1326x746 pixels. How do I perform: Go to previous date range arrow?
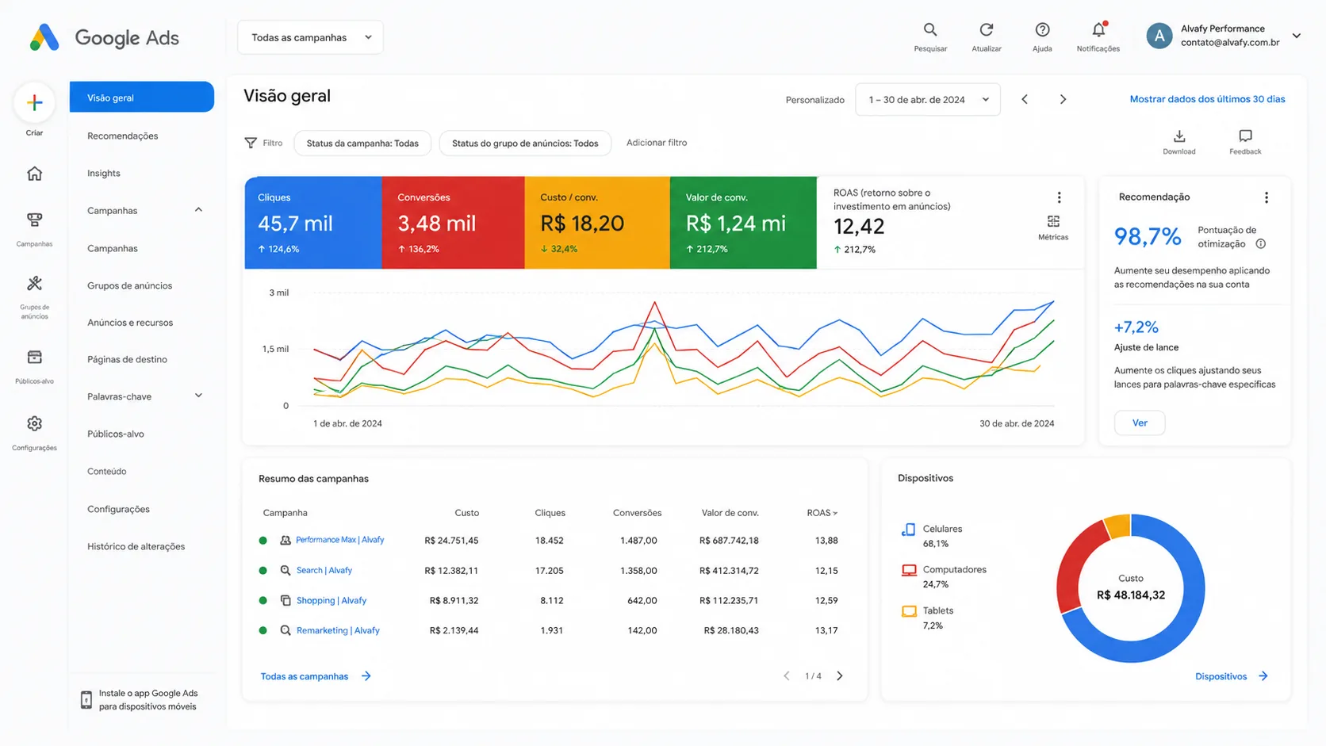[x=1025, y=99]
